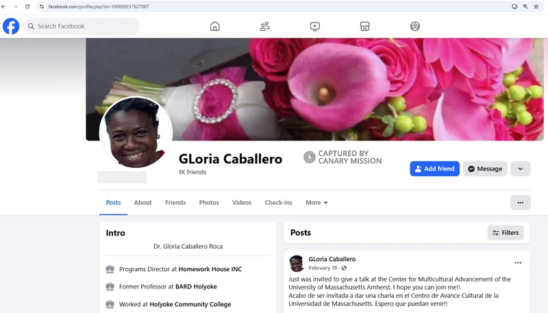Click the browser forward arrow

tap(15, 7)
